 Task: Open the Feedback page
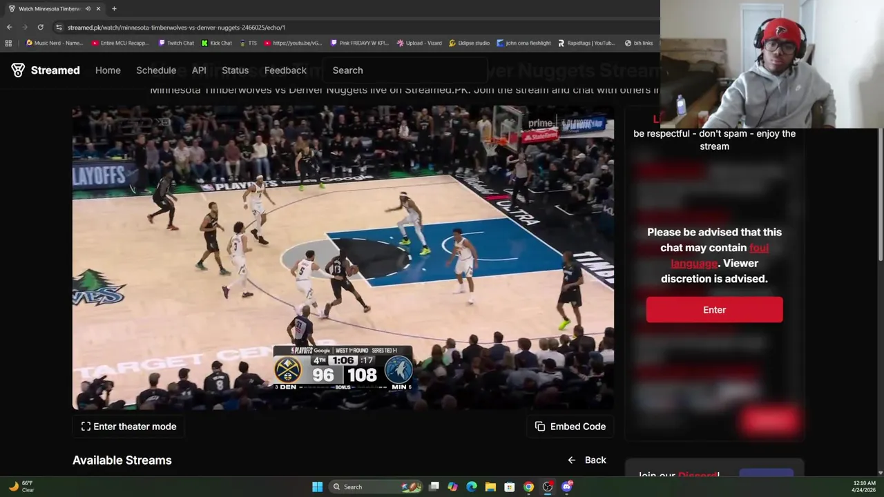[285, 70]
